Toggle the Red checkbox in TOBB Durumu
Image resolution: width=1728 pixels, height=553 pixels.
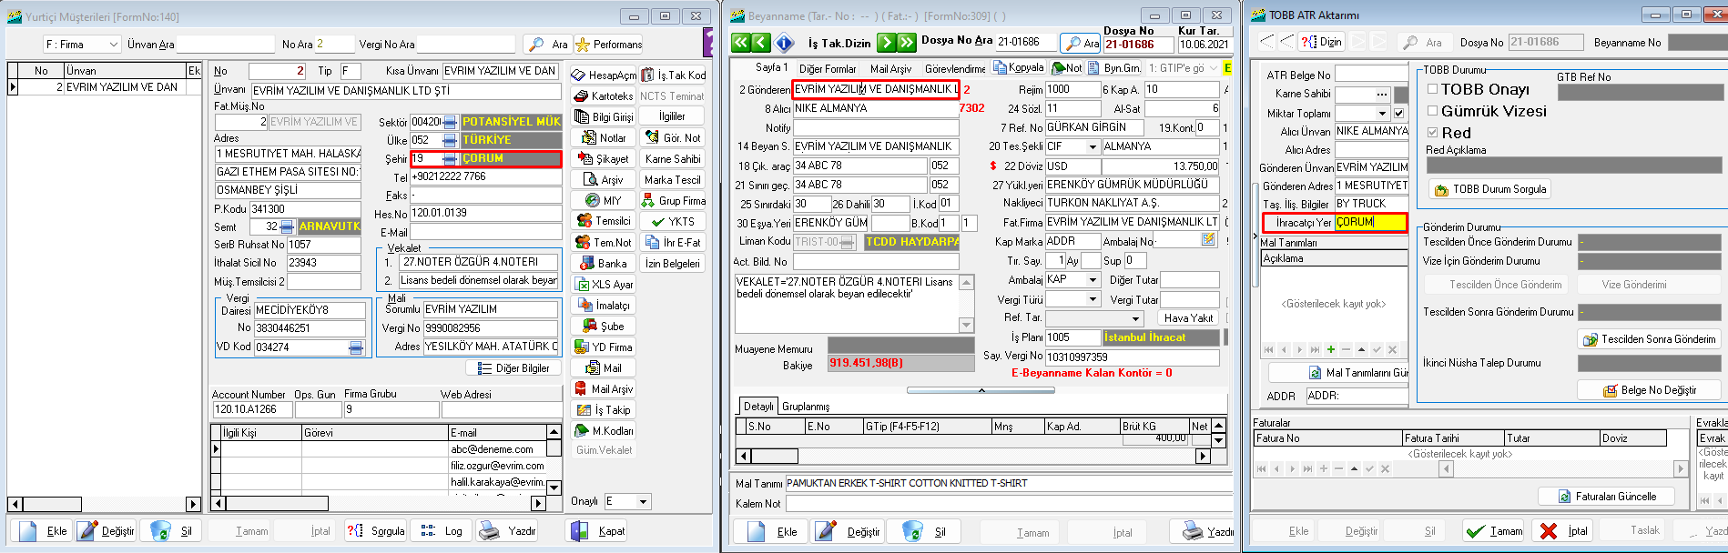click(1432, 133)
